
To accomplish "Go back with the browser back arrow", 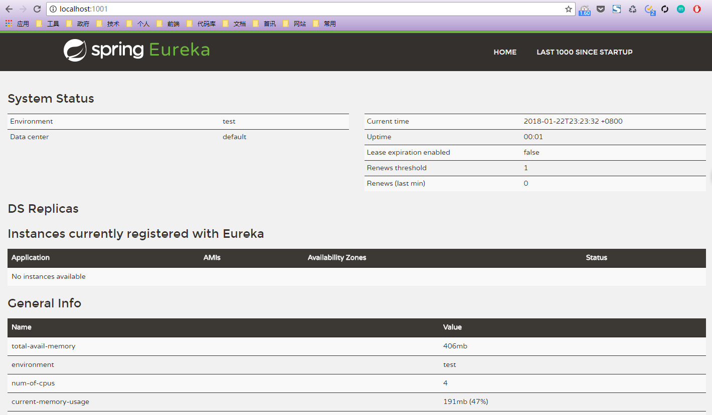I will pos(9,9).
